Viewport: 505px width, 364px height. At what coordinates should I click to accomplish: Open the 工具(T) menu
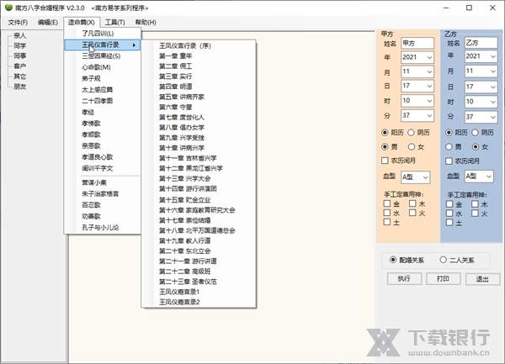[114, 22]
